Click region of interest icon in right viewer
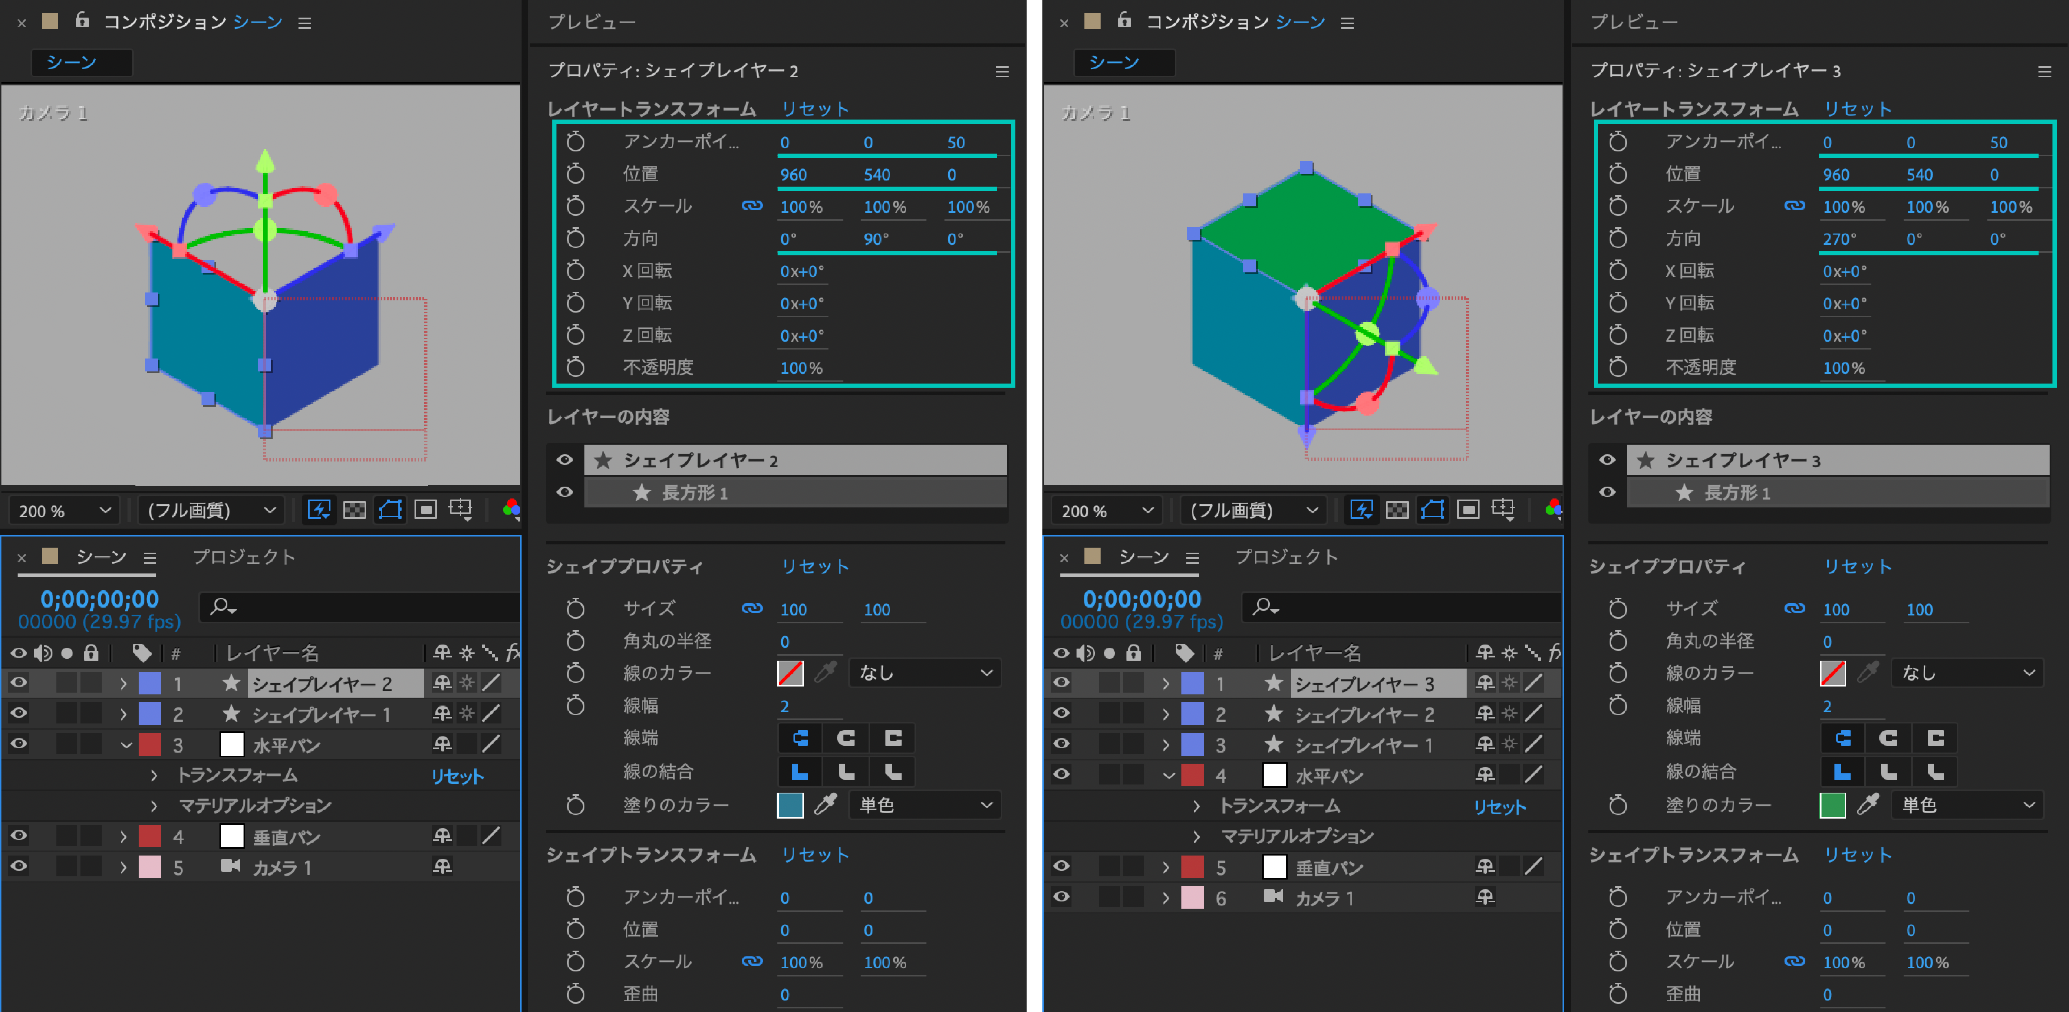The height and width of the screenshot is (1012, 2069). pos(1468,510)
